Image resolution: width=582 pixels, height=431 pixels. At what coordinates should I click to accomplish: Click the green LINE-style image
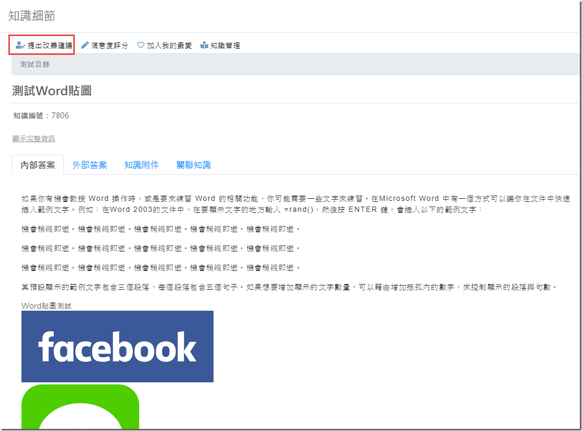[80, 407]
